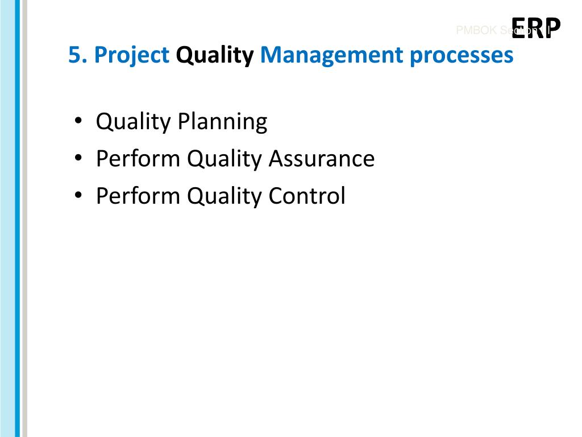Pick the bright blue vertical stripe
The height and width of the screenshot is (437, 582).
(x=18, y=218)
